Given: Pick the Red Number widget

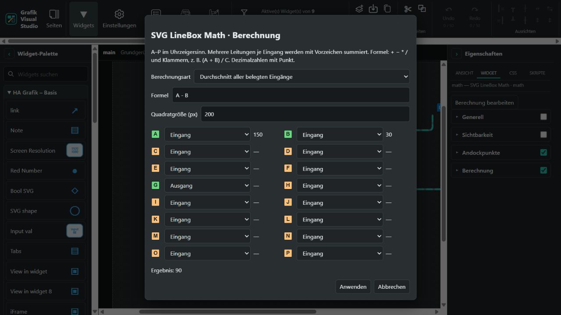Looking at the screenshot, I should (46, 171).
